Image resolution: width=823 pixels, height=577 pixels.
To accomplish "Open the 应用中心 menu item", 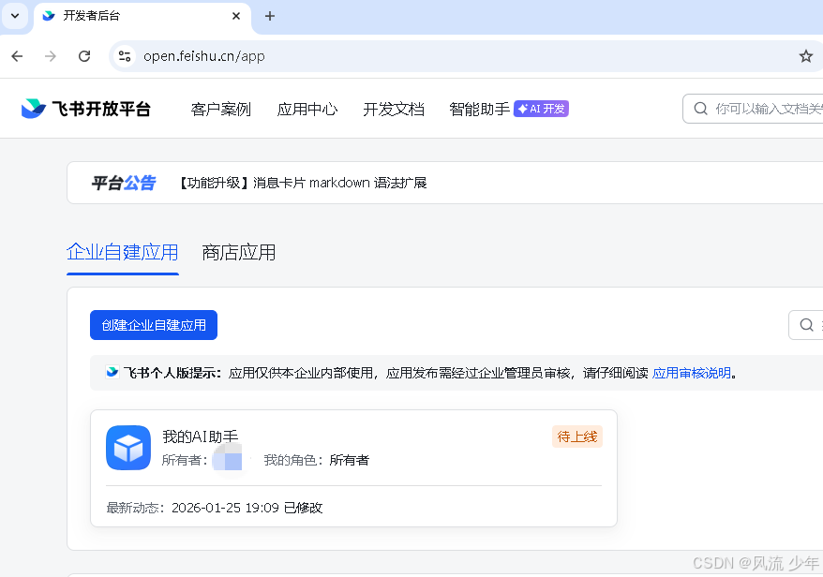I will [307, 109].
